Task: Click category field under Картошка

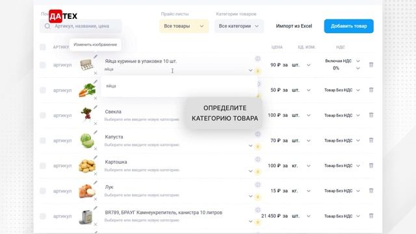Action: pos(142,170)
